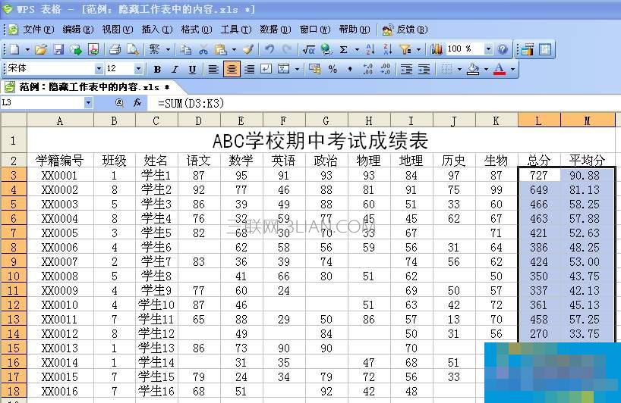Viewport: 621px width, 403px height.
Task: Expand the zoom percentage dropdown
Action: pos(488,49)
